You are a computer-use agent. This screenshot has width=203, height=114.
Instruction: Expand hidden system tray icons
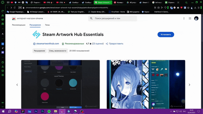point(171,111)
